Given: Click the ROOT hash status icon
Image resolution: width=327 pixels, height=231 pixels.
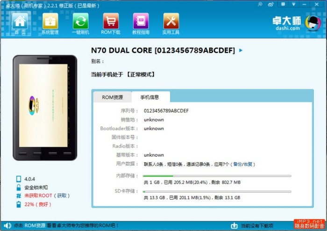Looking at the screenshot, I should tap(19, 196).
